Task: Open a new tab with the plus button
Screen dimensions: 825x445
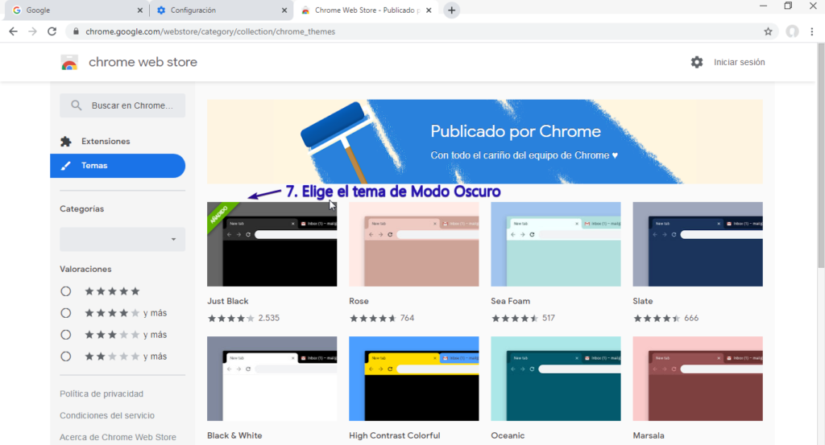Action: 452,10
